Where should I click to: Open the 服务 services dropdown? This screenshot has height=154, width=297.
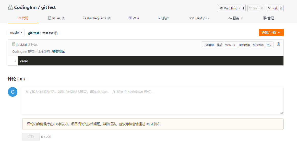[x=235, y=18]
